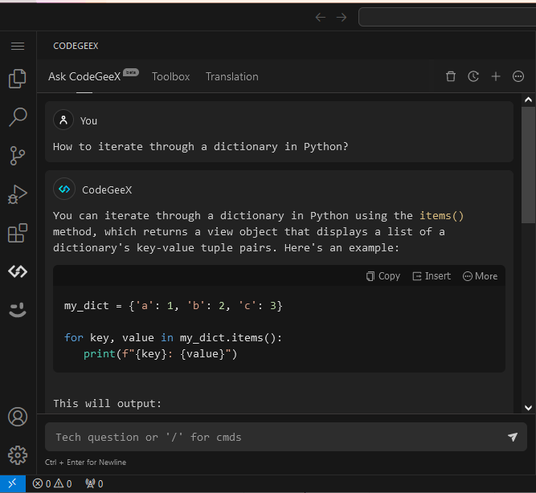Insert the code snippet into editor
This screenshot has width=536, height=493.
pyautogui.click(x=432, y=276)
